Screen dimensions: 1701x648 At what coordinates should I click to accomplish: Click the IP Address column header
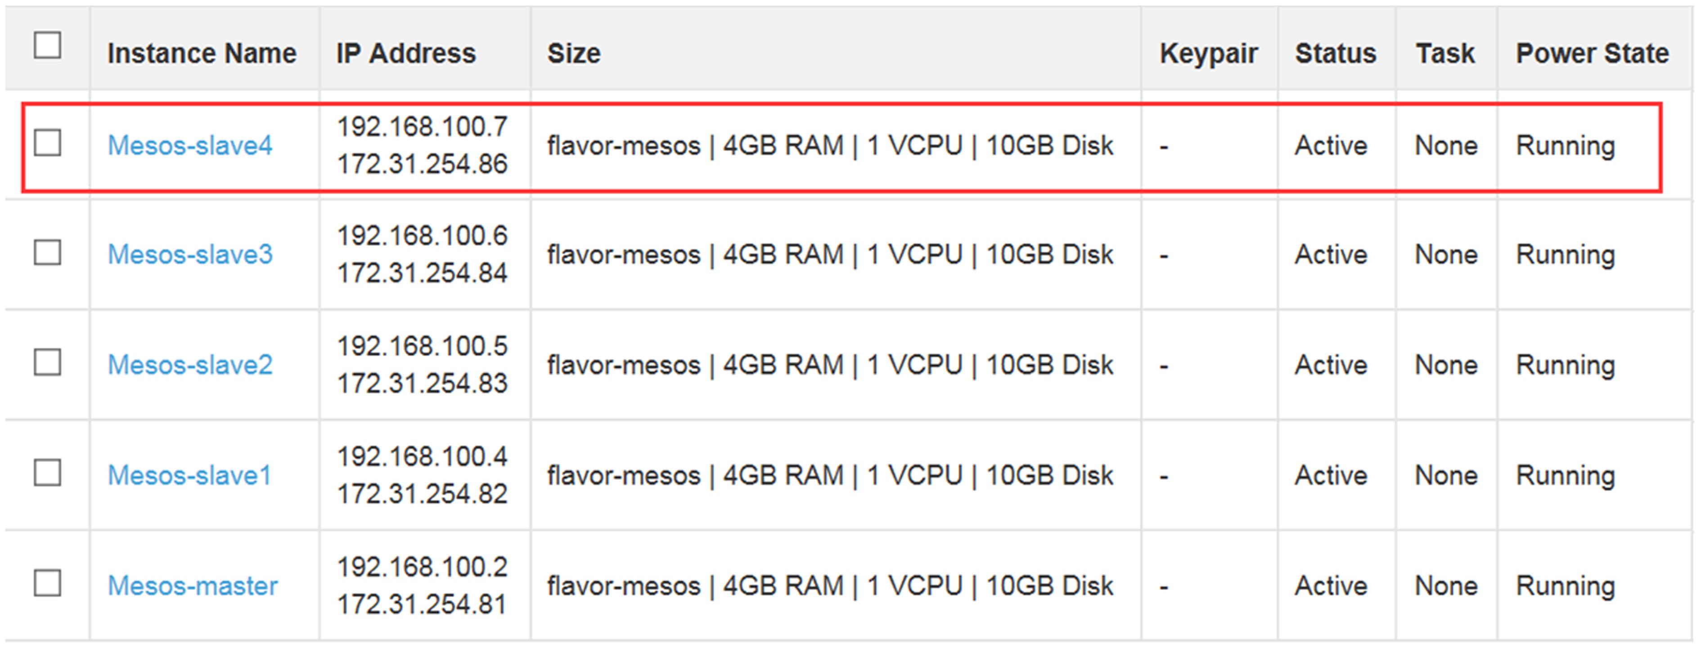(405, 54)
